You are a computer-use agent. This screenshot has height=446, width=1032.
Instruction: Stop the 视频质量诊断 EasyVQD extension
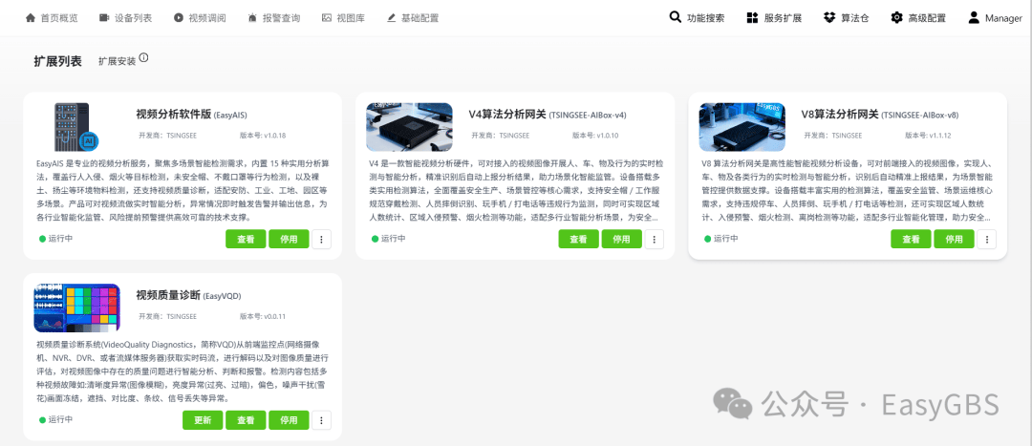point(289,419)
